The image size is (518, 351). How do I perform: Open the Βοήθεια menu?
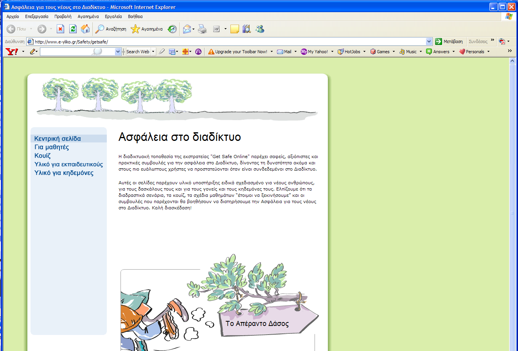135,16
